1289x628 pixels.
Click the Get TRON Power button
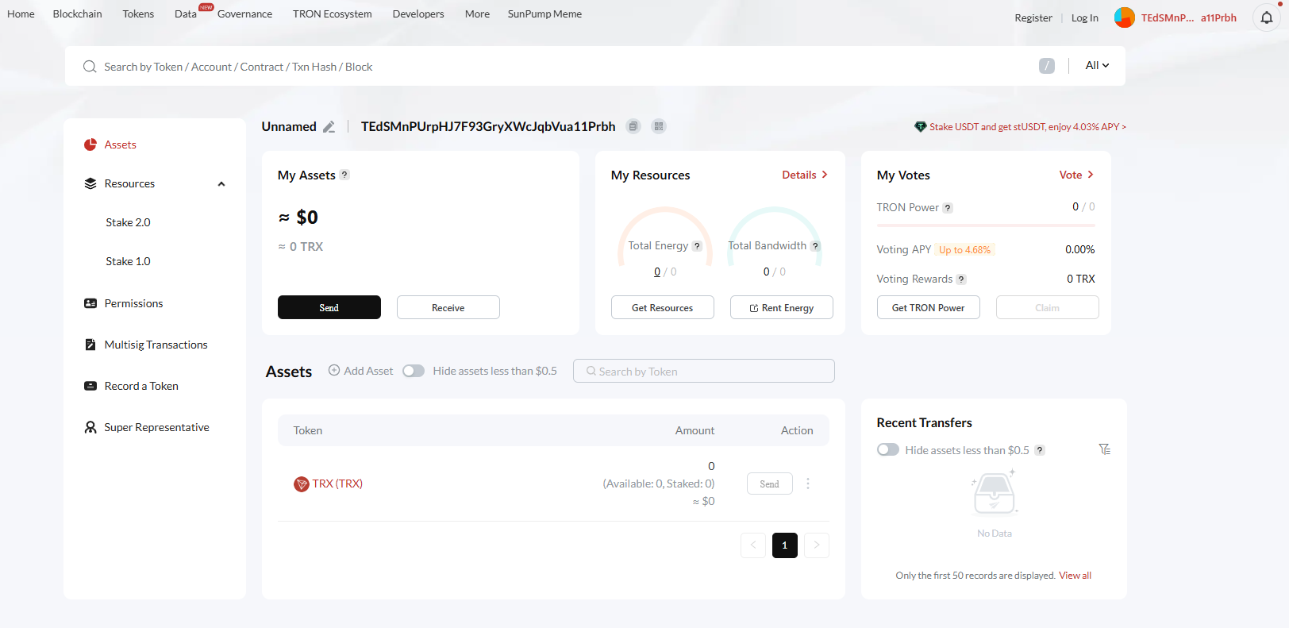[x=929, y=307]
